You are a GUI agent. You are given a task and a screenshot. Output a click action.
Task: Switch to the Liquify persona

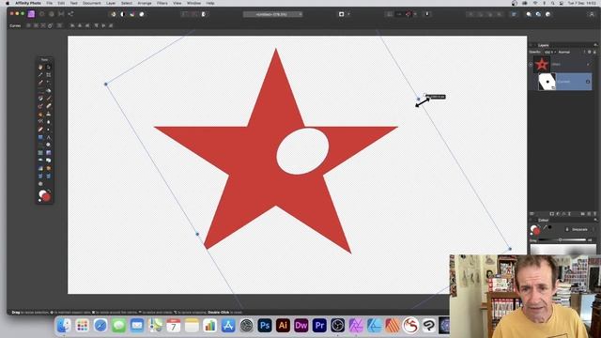click(x=41, y=14)
